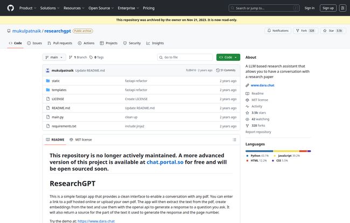Click the link icon beside www.dara.chat
Image resolution: width=350 pixels, height=223 pixels.
247,85
